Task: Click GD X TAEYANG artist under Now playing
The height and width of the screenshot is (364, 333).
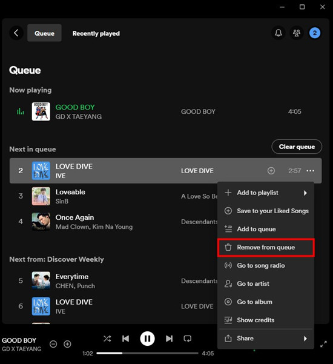Action: coord(79,116)
